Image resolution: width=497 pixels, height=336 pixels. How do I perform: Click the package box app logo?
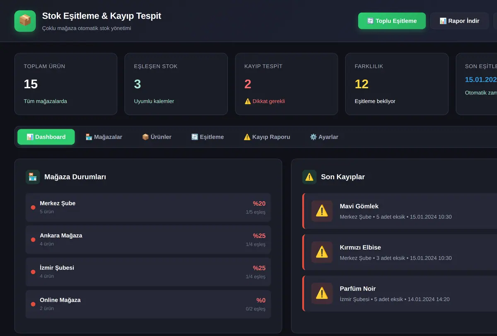[x=25, y=21]
